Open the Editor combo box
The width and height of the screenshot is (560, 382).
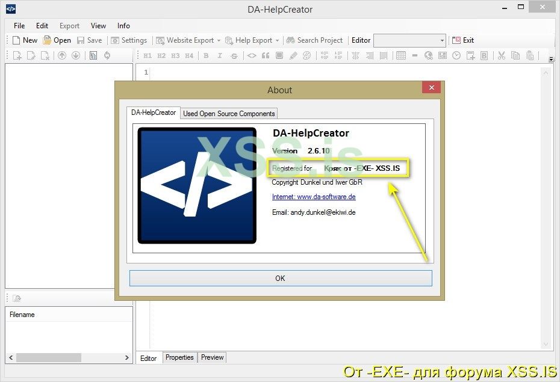(x=409, y=40)
